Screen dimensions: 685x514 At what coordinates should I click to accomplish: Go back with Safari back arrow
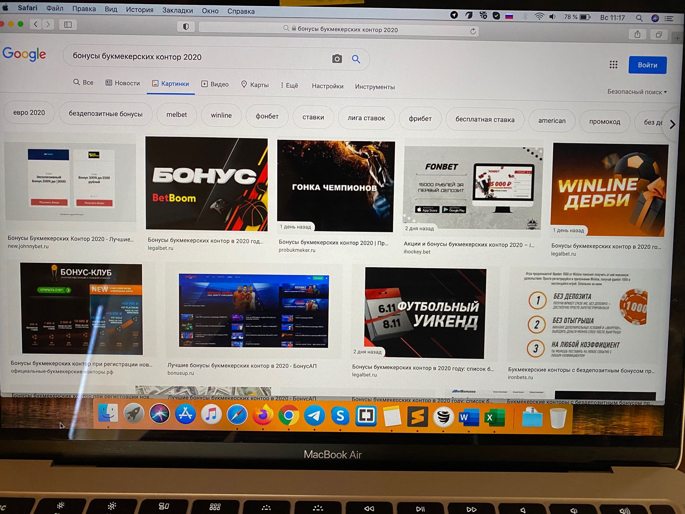coord(36,24)
